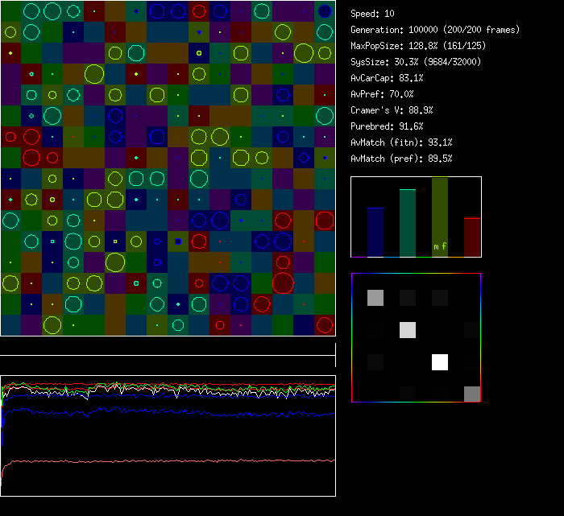Click the filled blue square in the grid
The width and height of the screenshot is (564, 516).
178,241
